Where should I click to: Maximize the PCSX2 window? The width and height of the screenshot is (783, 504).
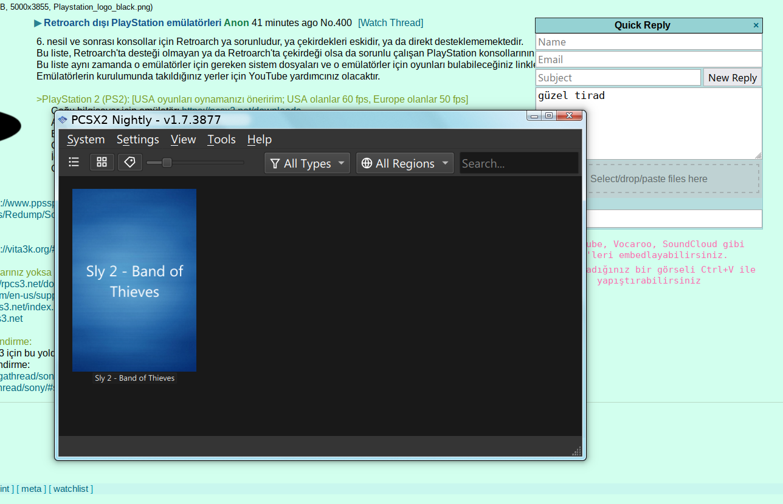click(549, 115)
